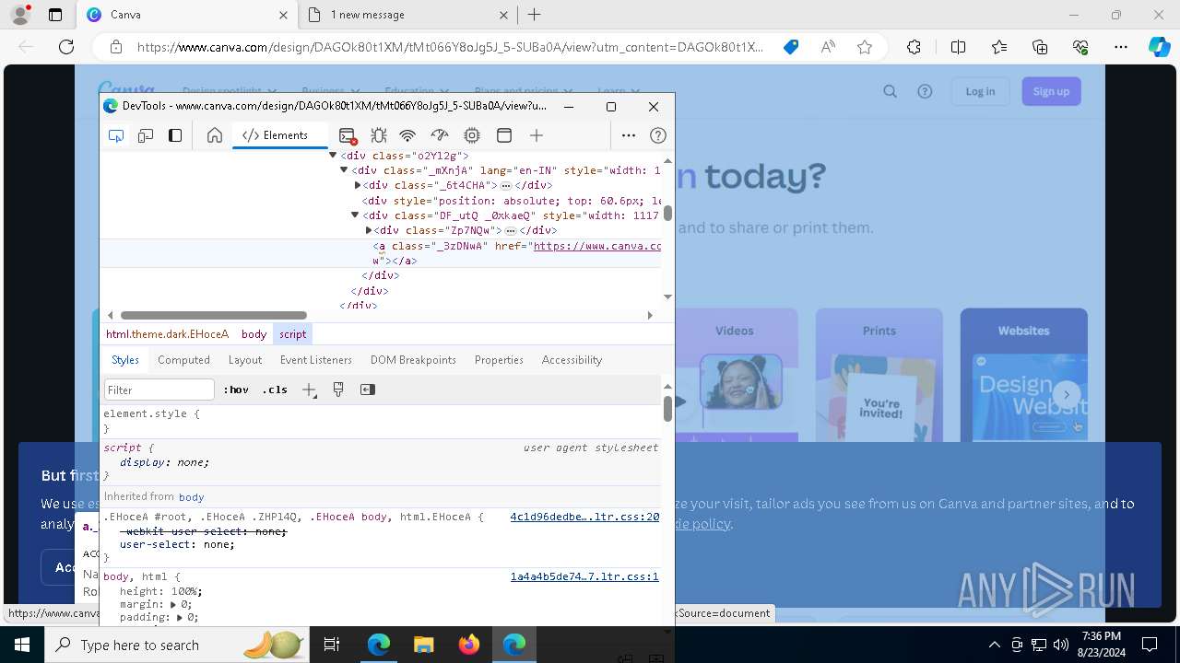Open File Explorer from the taskbar
The width and height of the screenshot is (1180, 663).
(423, 645)
